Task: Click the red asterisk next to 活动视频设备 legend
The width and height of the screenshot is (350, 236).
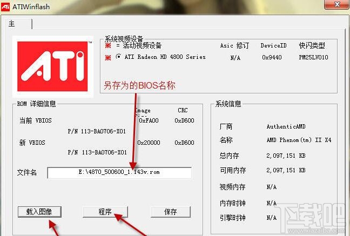Action: (108, 45)
